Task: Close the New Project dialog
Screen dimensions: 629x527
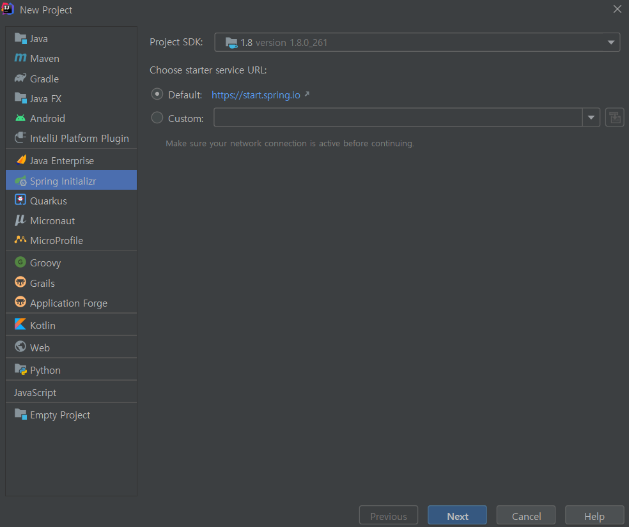Action: tap(617, 9)
